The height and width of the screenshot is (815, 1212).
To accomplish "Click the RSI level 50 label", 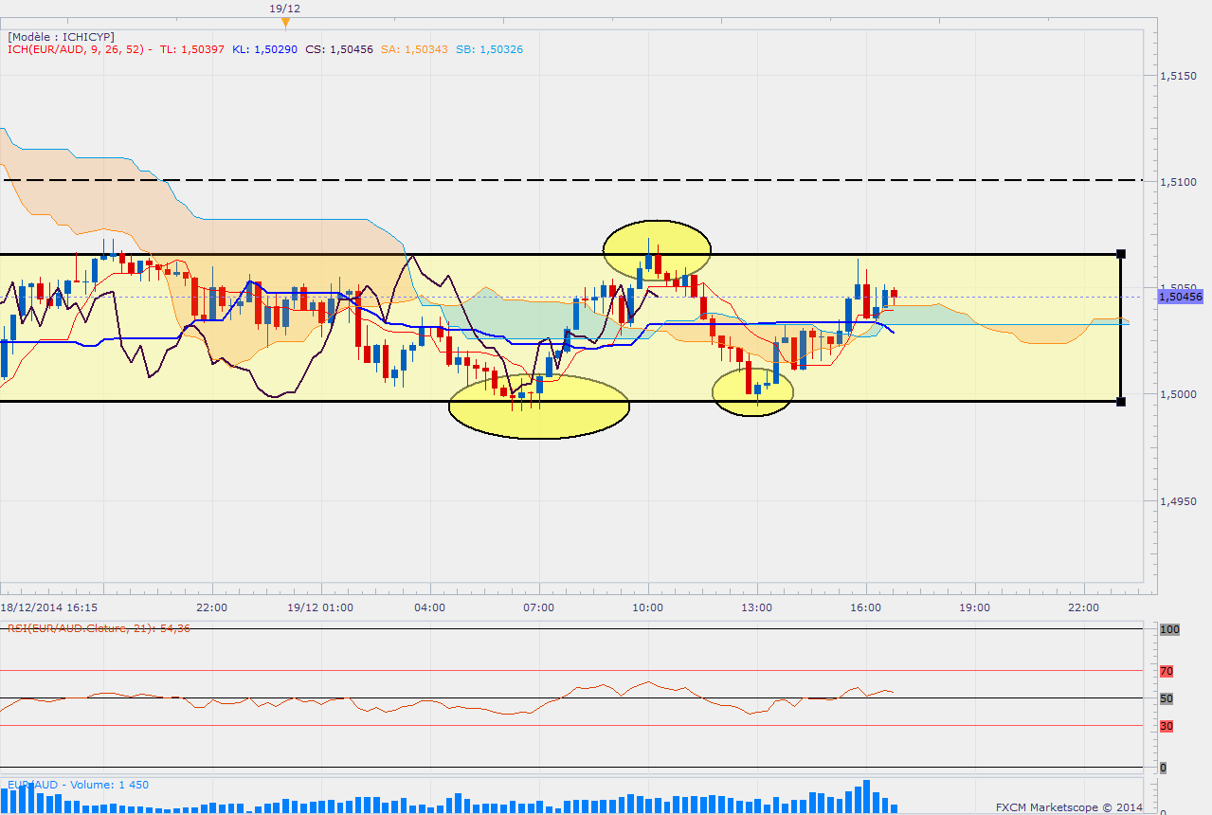I will click(x=1167, y=698).
